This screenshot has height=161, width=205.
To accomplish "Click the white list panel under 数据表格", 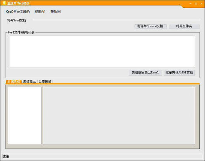I will pos(25,115).
